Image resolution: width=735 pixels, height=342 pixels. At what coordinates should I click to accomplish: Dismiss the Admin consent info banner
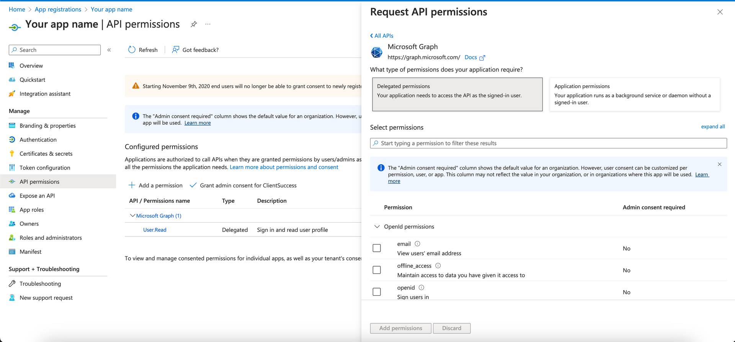[x=720, y=164]
